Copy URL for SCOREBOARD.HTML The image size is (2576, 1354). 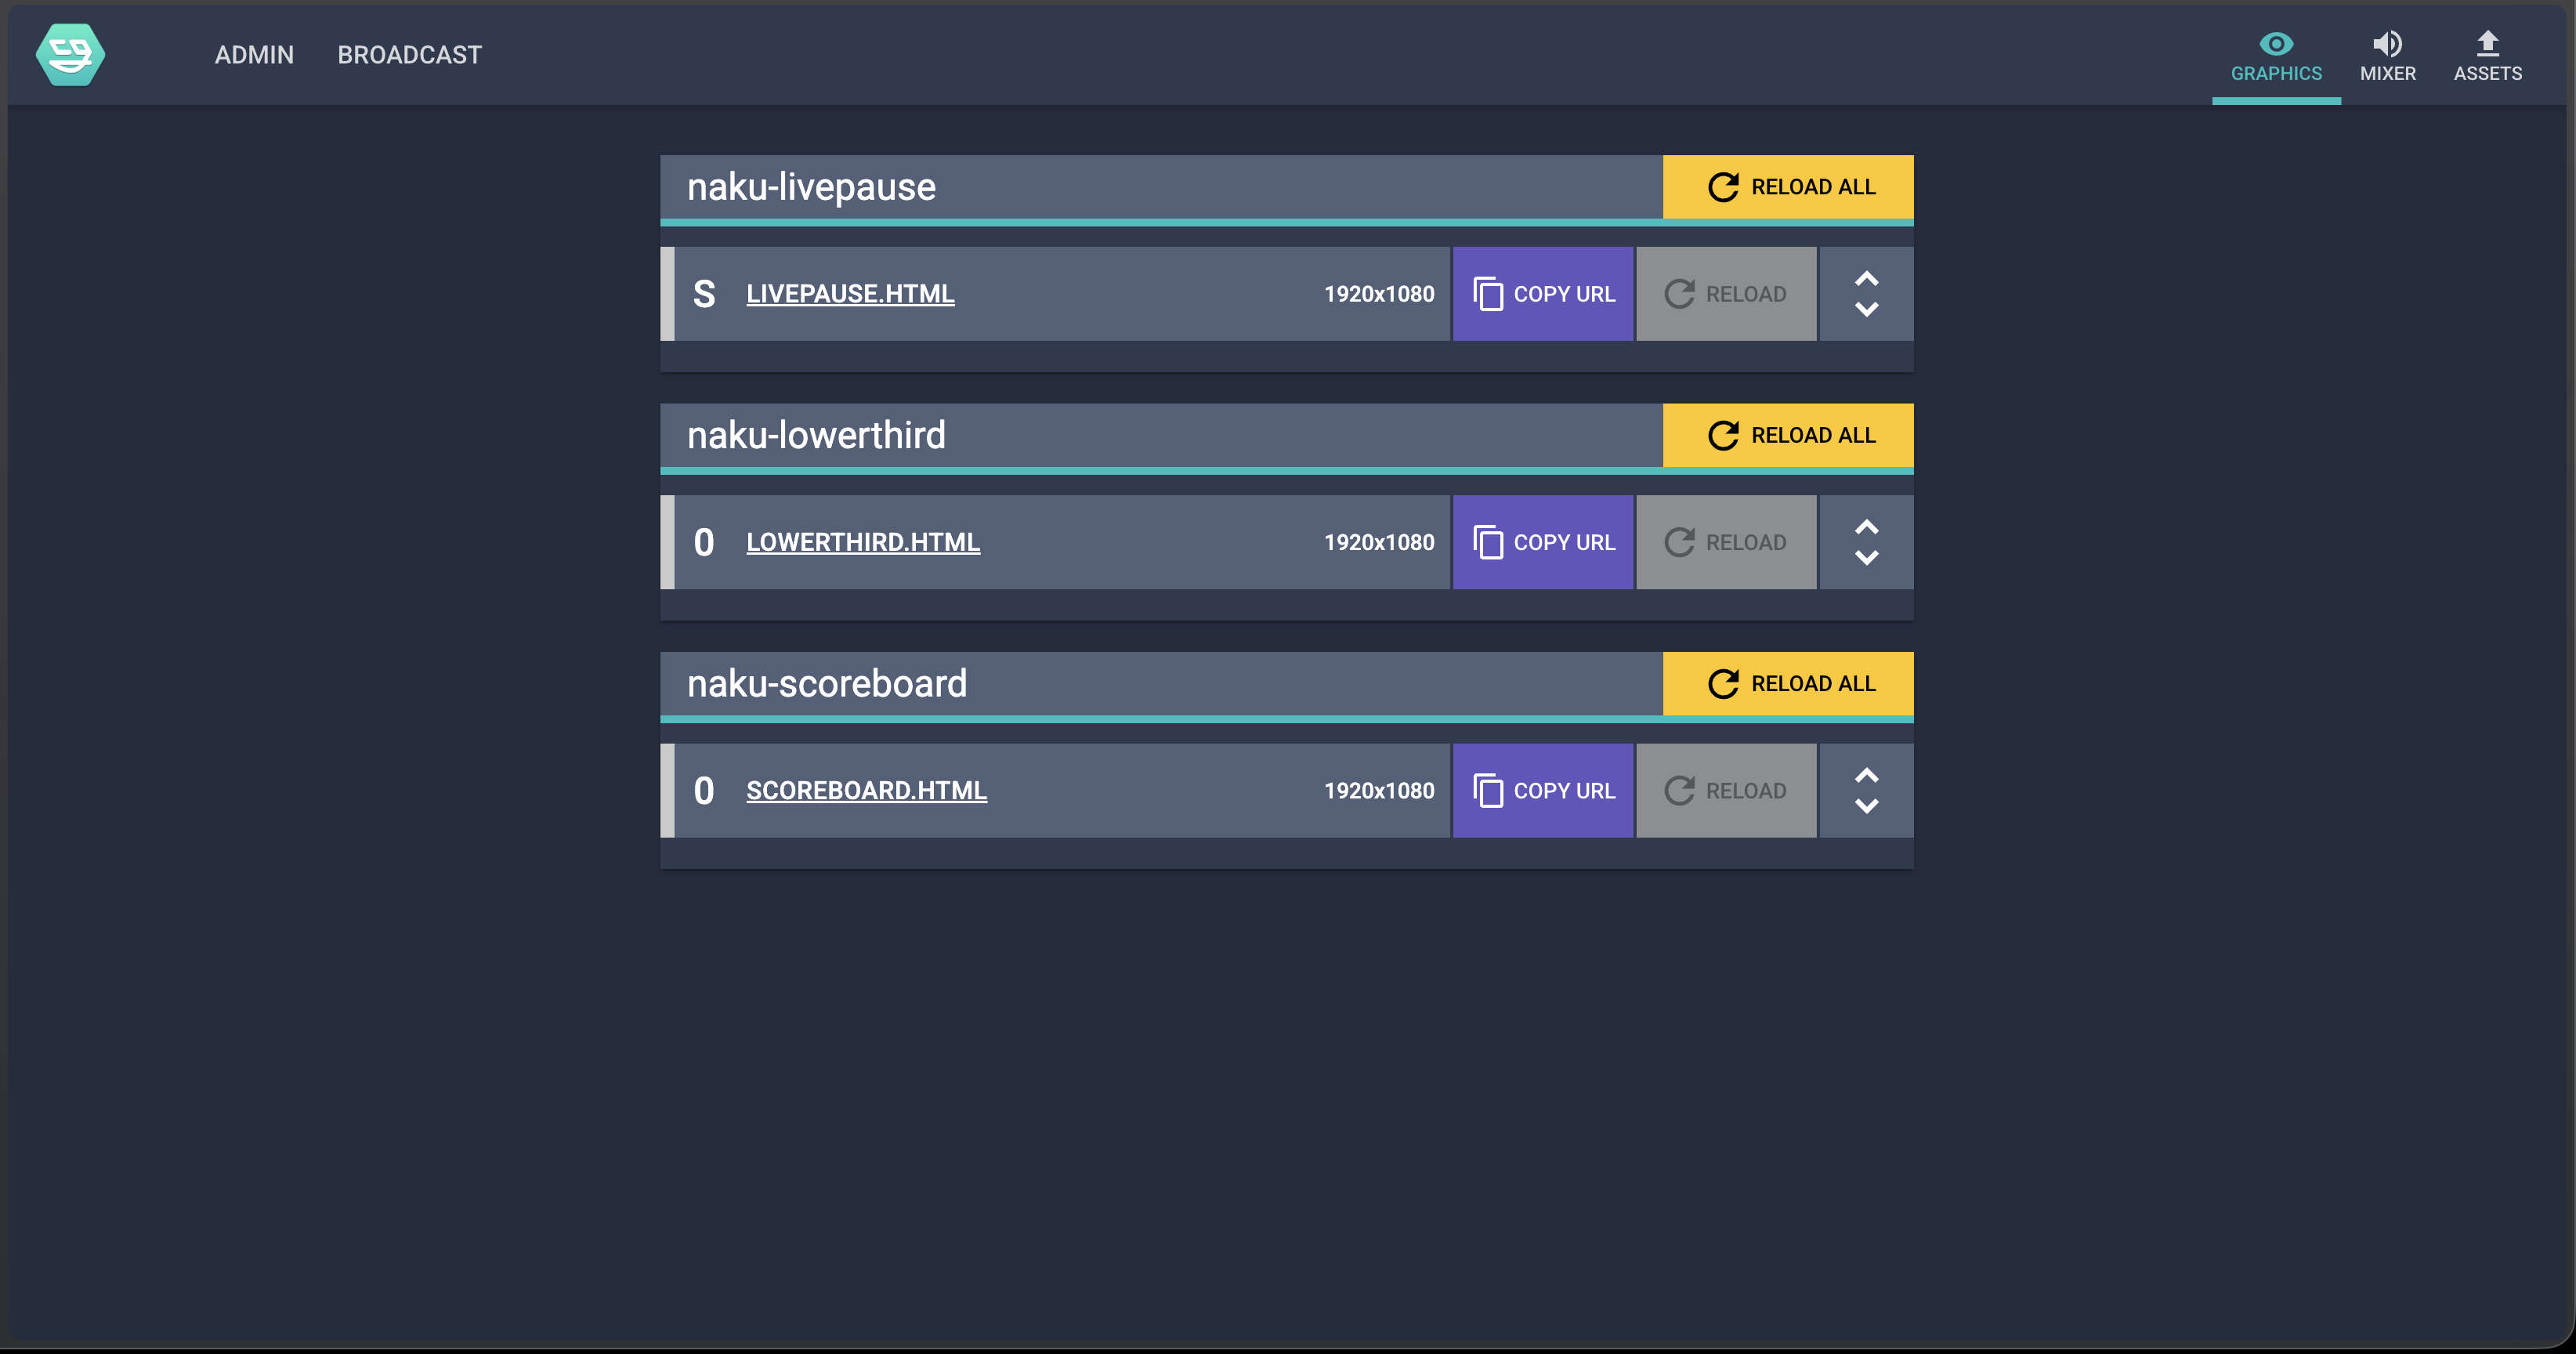tap(1543, 790)
